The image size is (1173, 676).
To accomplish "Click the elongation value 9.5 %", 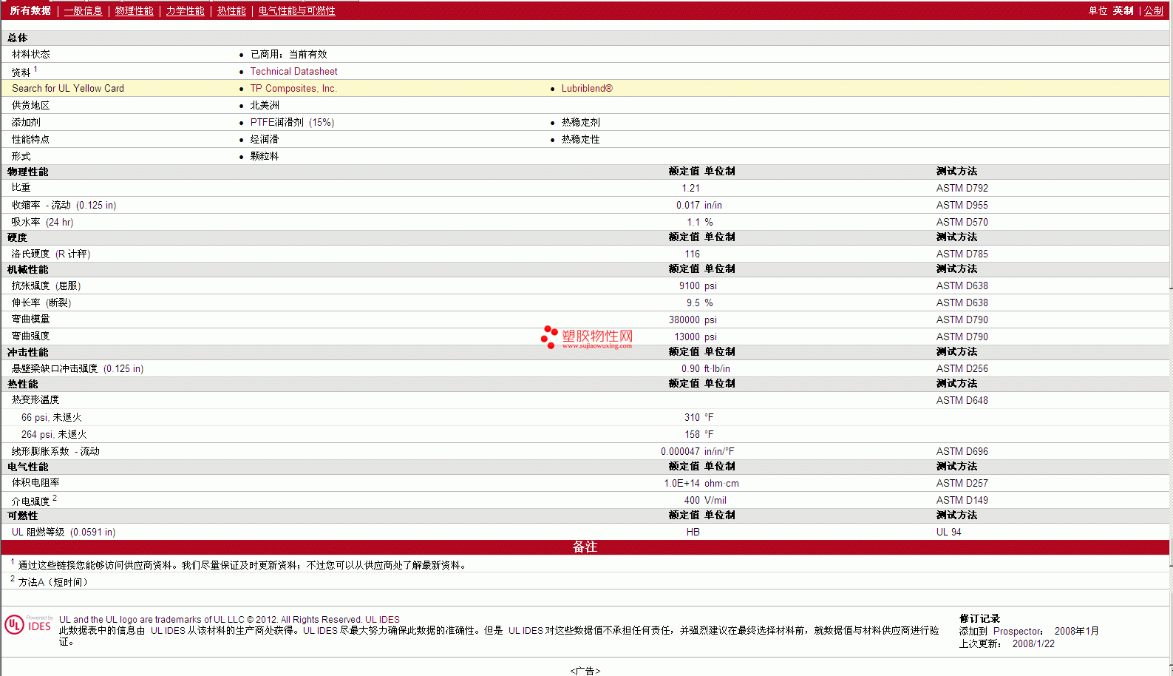I will pyautogui.click(x=700, y=302).
